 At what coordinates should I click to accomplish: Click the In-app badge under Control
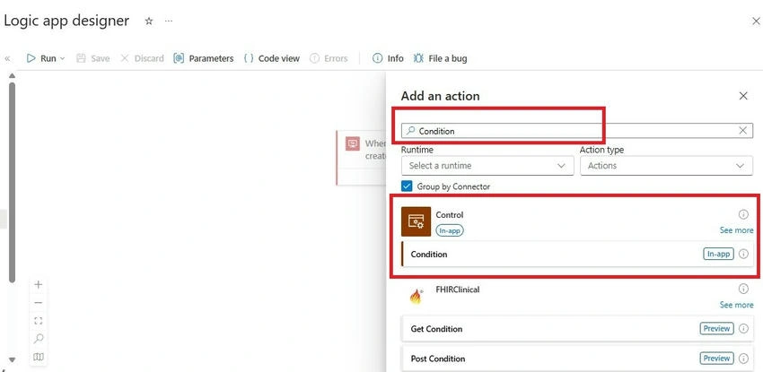pyautogui.click(x=450, y=230)
